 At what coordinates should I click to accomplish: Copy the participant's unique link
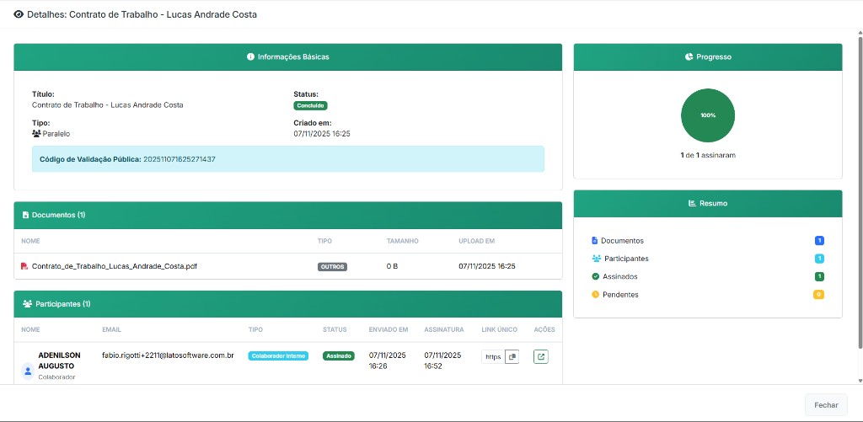[512, 356]
